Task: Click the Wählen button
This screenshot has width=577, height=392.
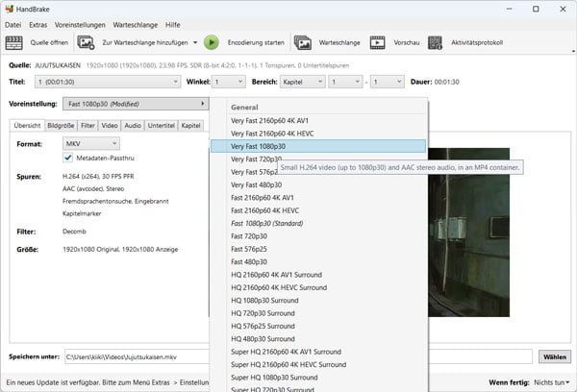Action: [555, 356]
